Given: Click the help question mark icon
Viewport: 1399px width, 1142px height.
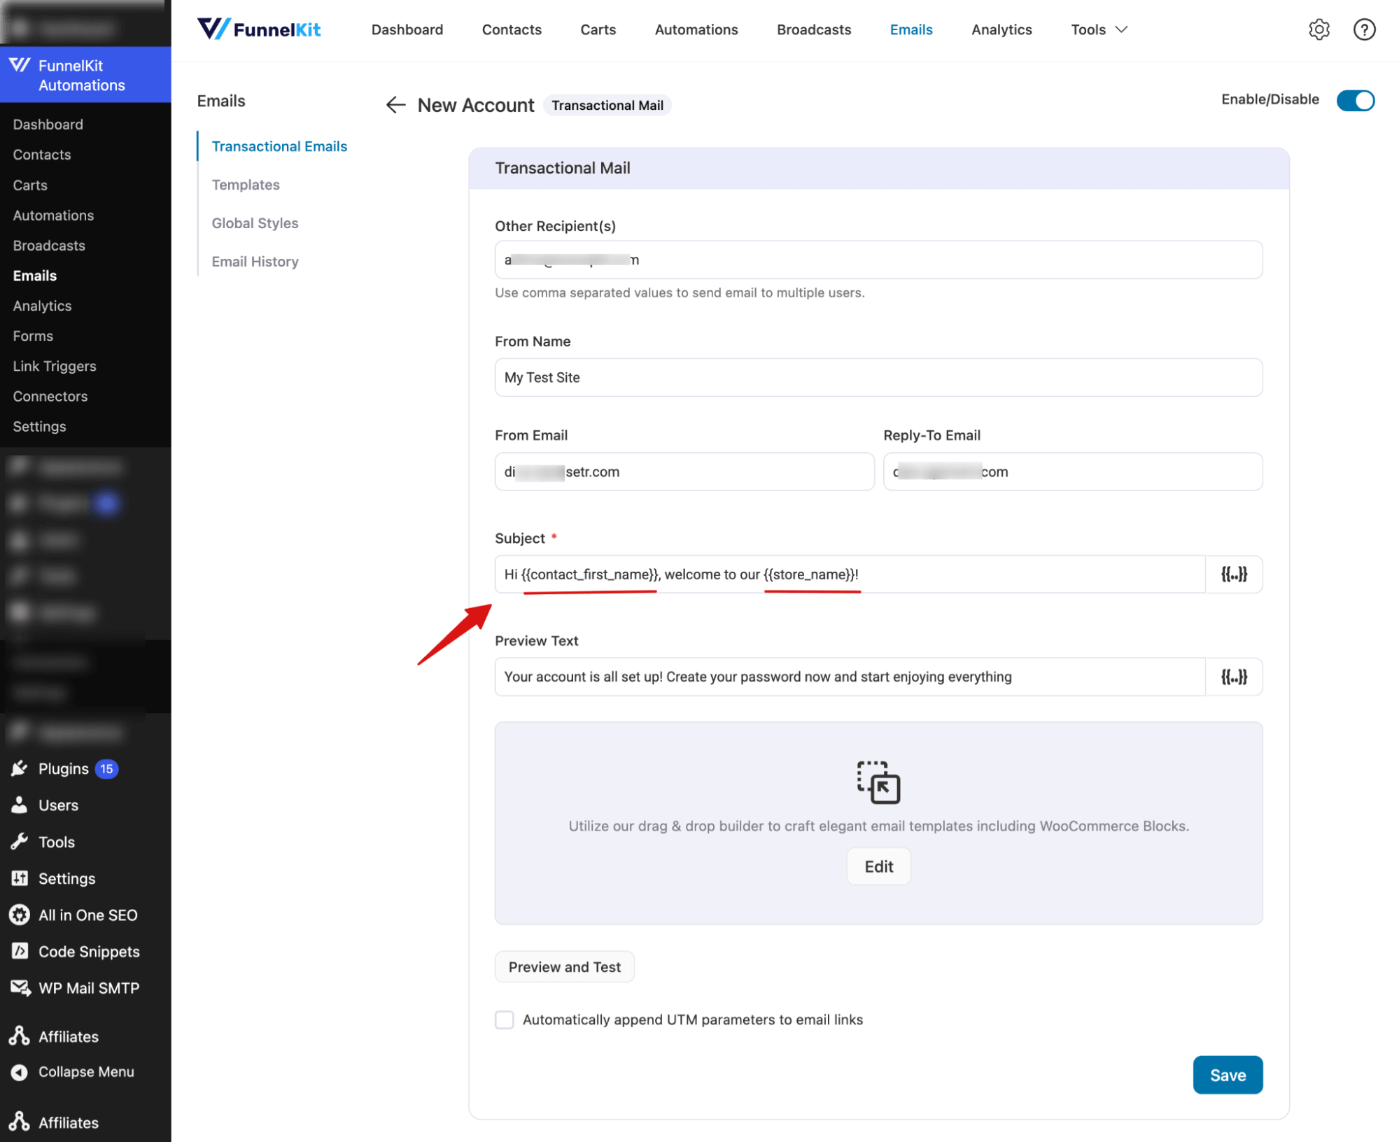Looking at the screenshot, I should point(1363,29).
